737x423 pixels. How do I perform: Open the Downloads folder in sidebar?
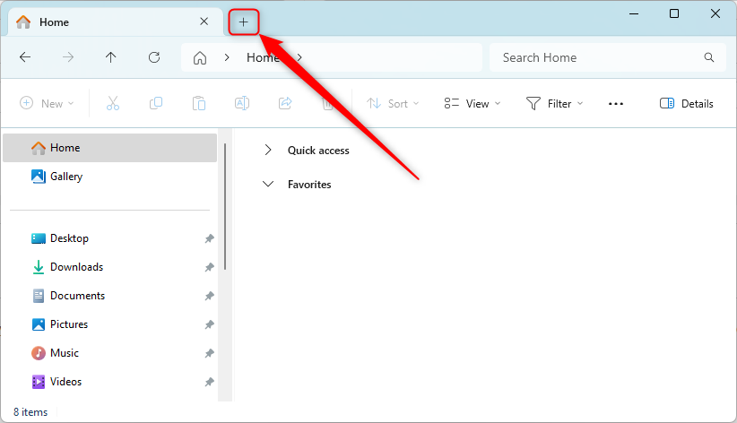67,267
